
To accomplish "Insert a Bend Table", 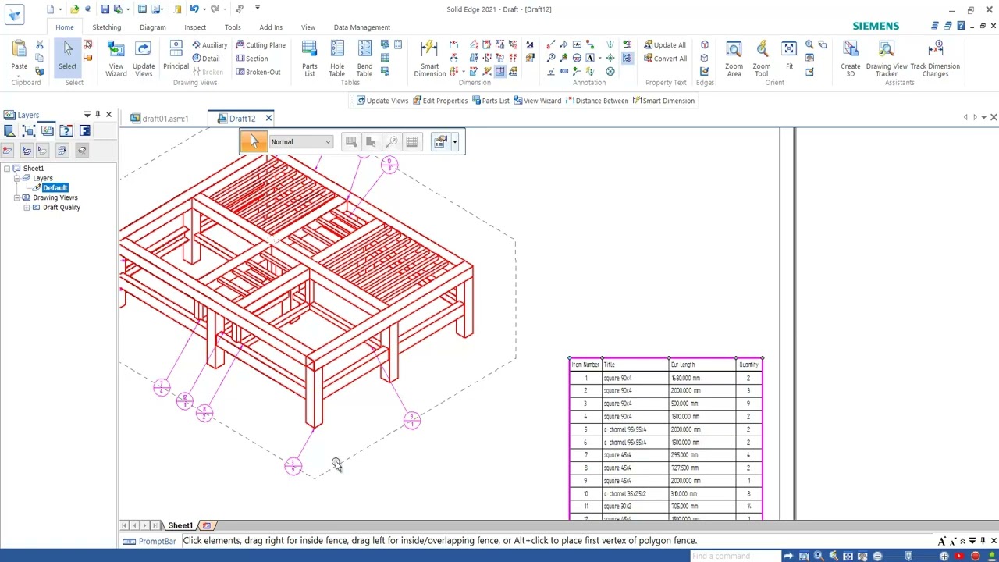I will (364, 59).
